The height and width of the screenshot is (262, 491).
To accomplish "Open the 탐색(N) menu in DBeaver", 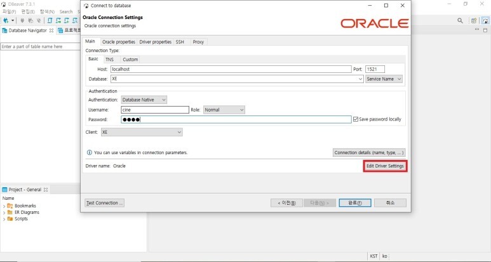I will (x=47, y=11).
